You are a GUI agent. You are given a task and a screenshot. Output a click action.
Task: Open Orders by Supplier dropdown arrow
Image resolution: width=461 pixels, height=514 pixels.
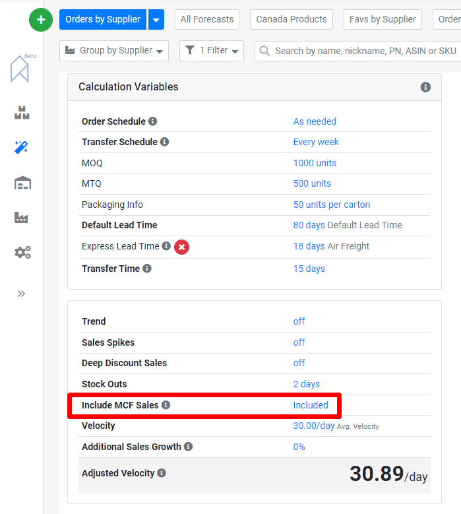tap(156, 19)
